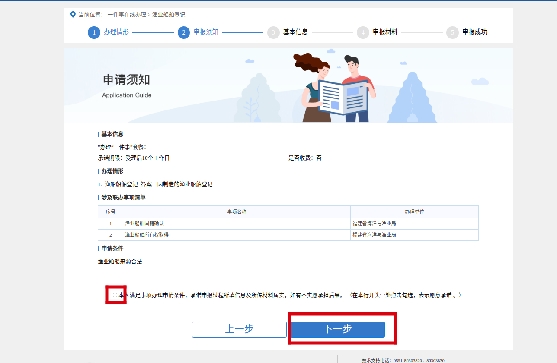Image resolution: width=557 pixels, height=363 pixels.
Task: Go to the 基本信息 step label
Action: click(295, 32)
